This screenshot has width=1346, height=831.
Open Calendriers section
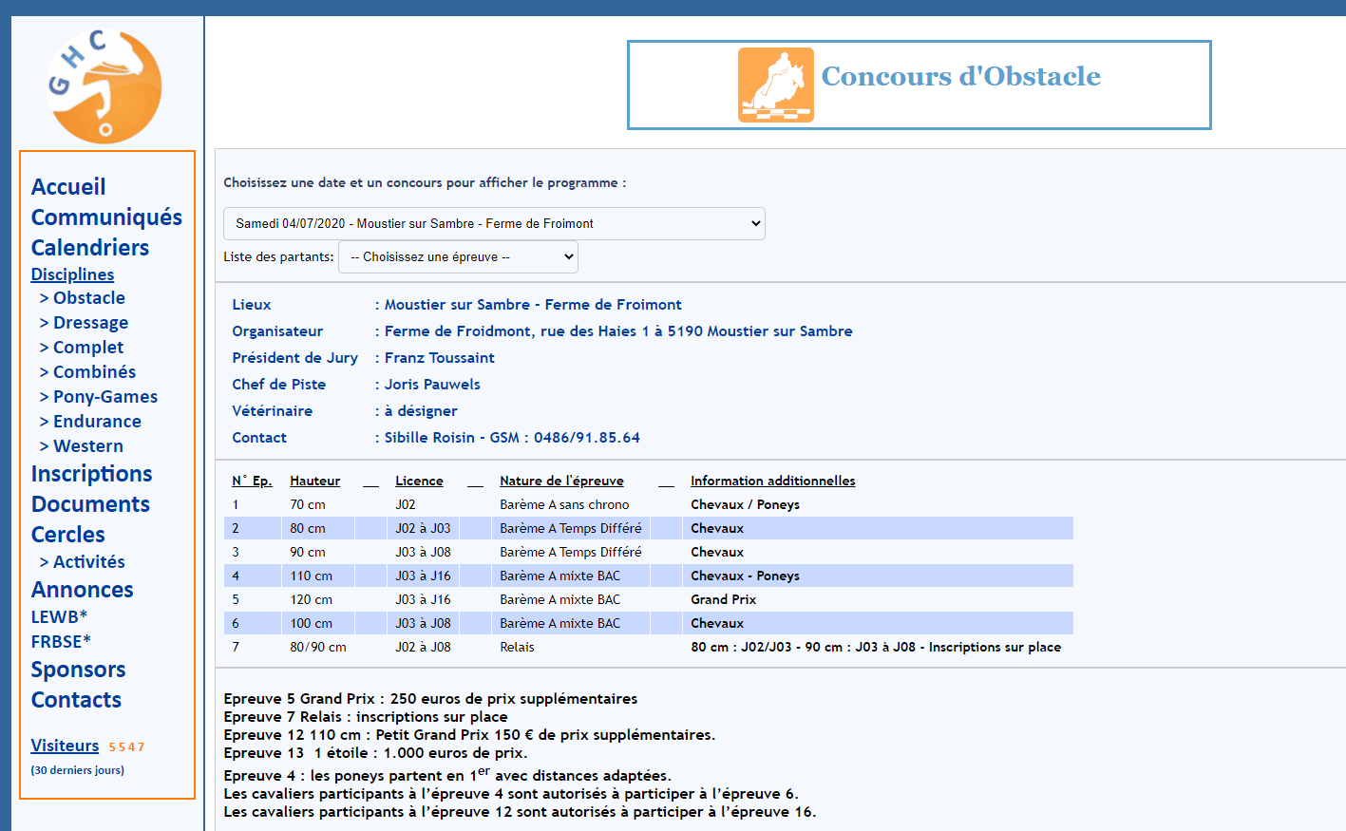[90, 248]
